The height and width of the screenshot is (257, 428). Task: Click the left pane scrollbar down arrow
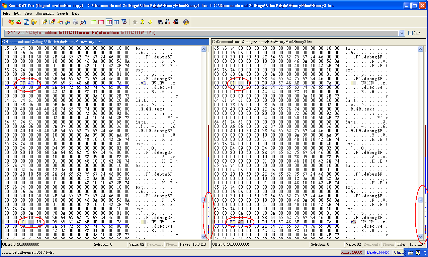[x=204, y=236]
